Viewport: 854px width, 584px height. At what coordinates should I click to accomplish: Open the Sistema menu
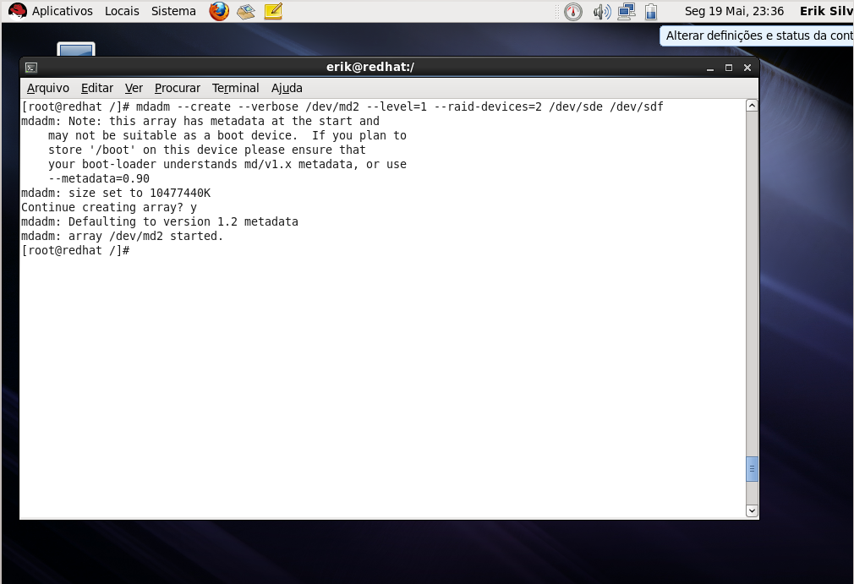pos(172,11)
